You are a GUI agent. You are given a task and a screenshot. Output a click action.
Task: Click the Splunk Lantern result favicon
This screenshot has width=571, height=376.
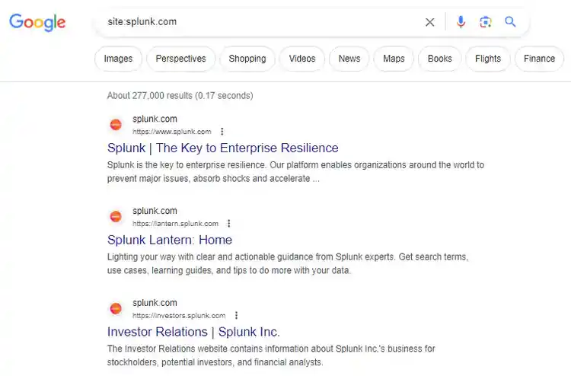pos(116,216)
